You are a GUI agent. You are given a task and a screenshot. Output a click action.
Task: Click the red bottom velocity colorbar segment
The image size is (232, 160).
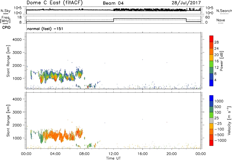pyautogui.click(x=211, y=143)
